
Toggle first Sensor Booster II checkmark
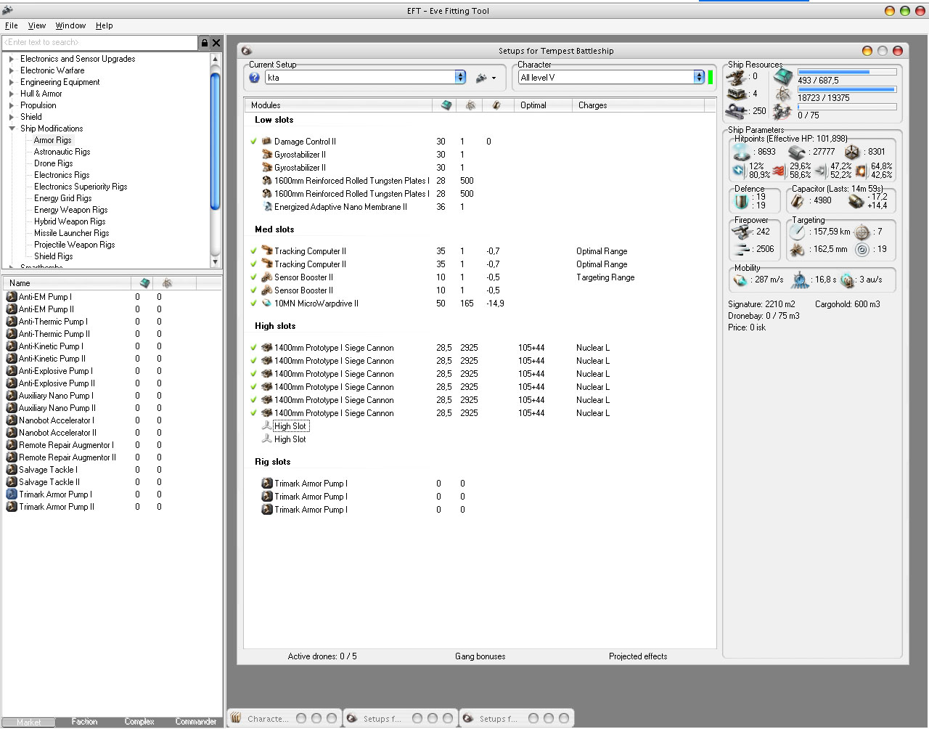point(253,277)
